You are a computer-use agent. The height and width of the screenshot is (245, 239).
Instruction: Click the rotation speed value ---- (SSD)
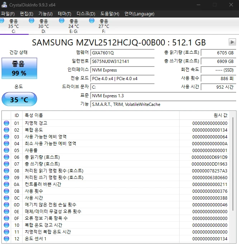click(219, 70)
